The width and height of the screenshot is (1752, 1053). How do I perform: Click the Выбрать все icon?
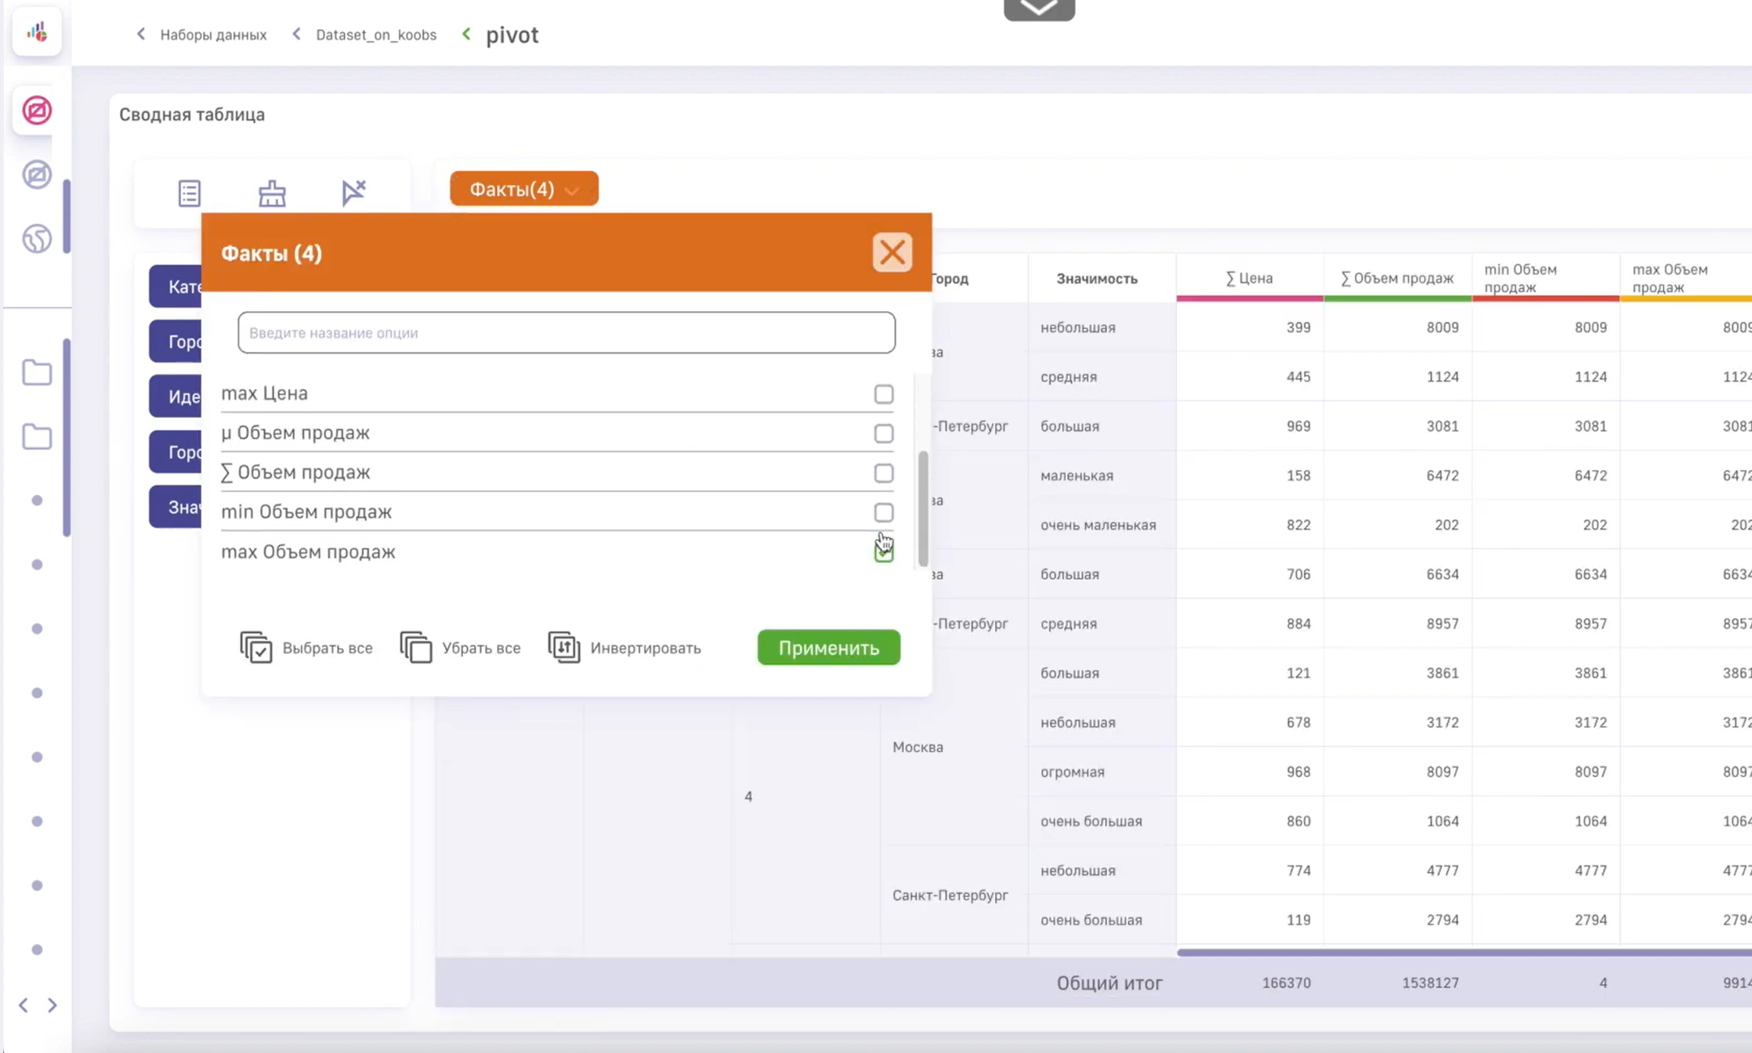(x=255, y=647)
